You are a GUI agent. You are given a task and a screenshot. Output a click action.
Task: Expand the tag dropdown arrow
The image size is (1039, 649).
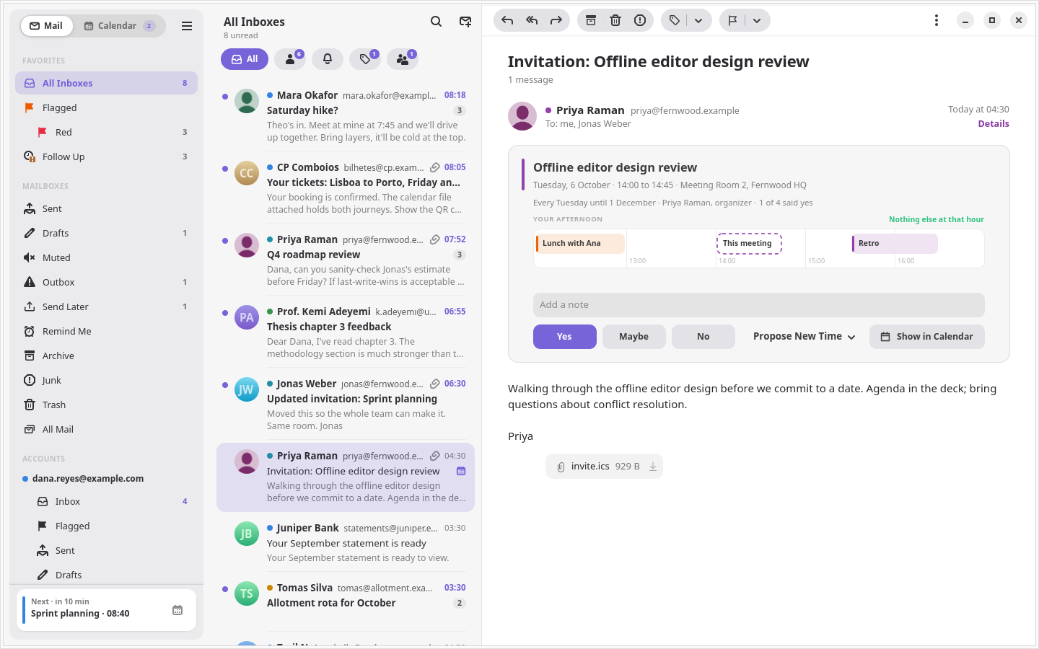point(698,20)
